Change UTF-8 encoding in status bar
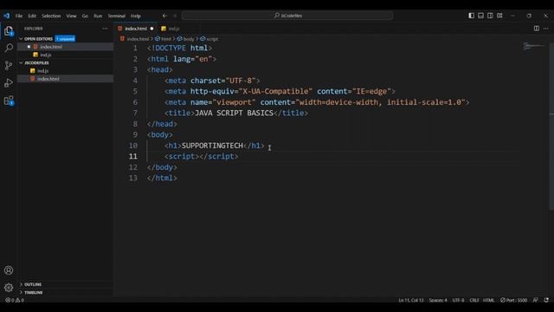The height and width of the screenshot is (312, 554). 458,300
